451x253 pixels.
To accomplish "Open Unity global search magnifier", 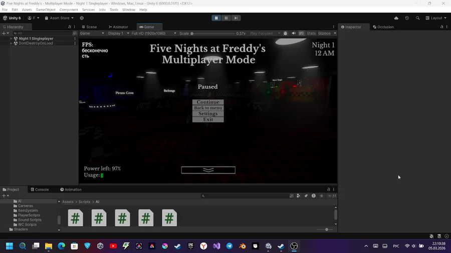I will coord(417,18).
